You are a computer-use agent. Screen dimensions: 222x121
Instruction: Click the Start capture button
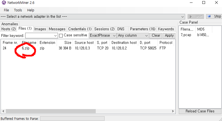[x=196, y=16]
